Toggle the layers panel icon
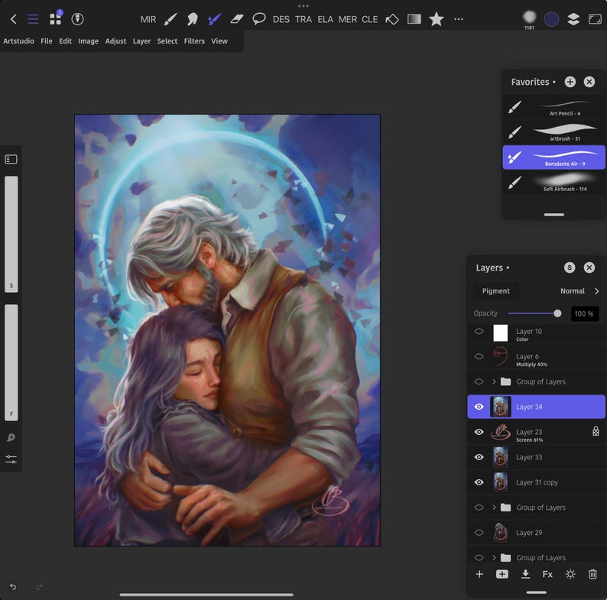The width and height of the screenshot is (607, 600). pyautogui.click(x=573, y=19)
